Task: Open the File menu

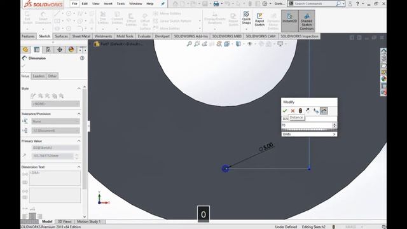Action: click(74, 4)
